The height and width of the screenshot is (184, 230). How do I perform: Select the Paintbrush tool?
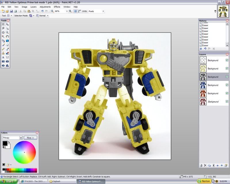3,45
